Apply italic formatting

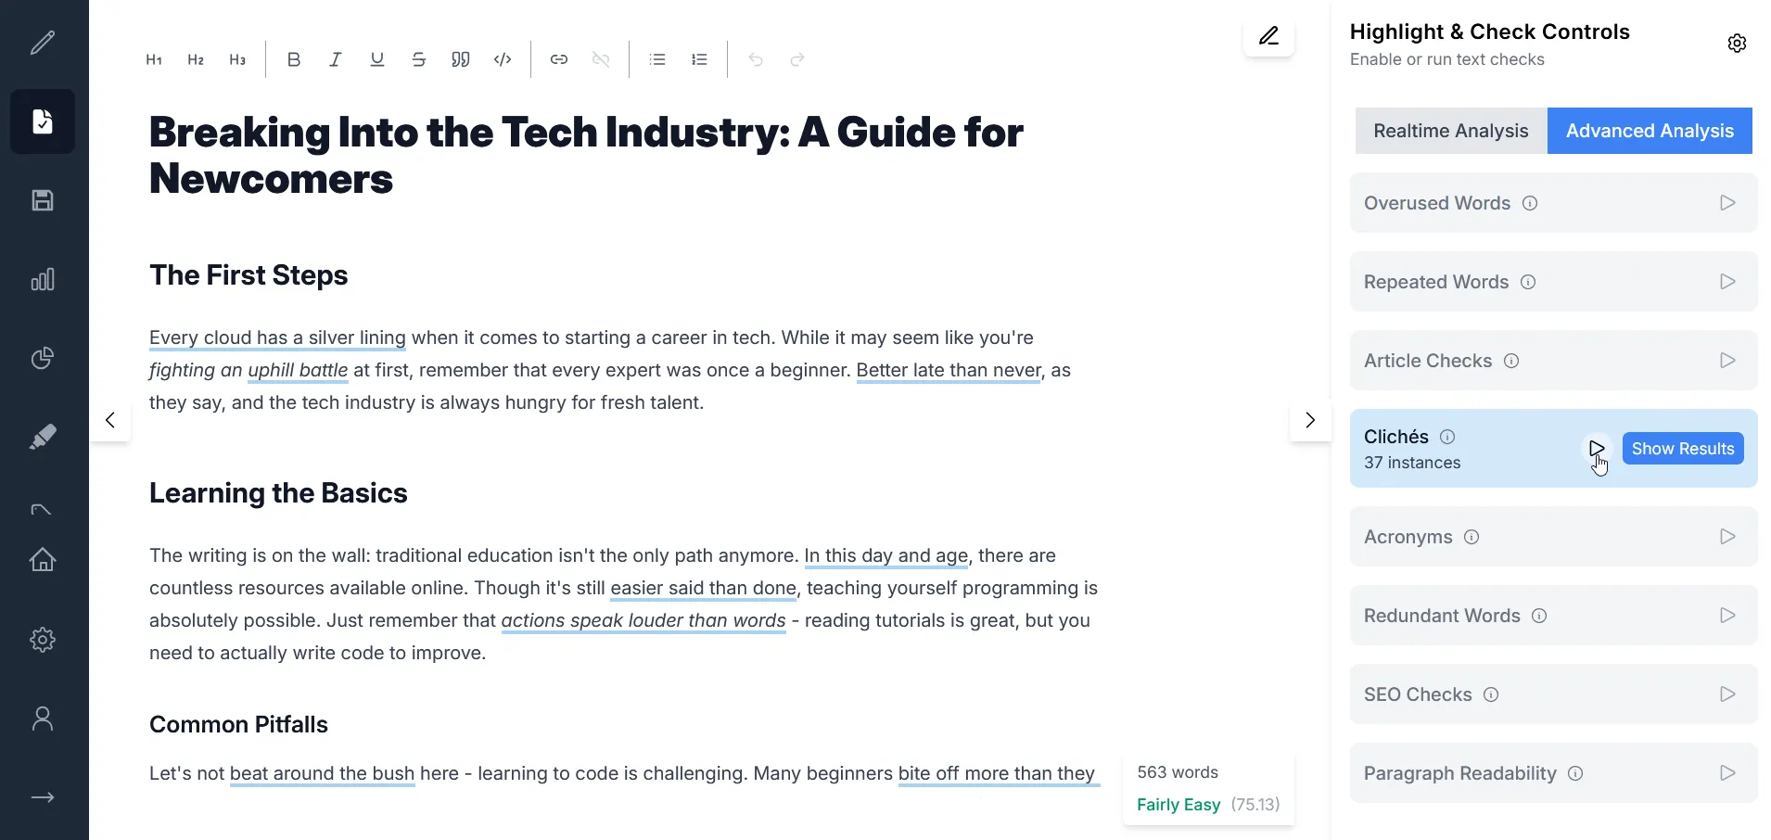click(x=335, y=58)
